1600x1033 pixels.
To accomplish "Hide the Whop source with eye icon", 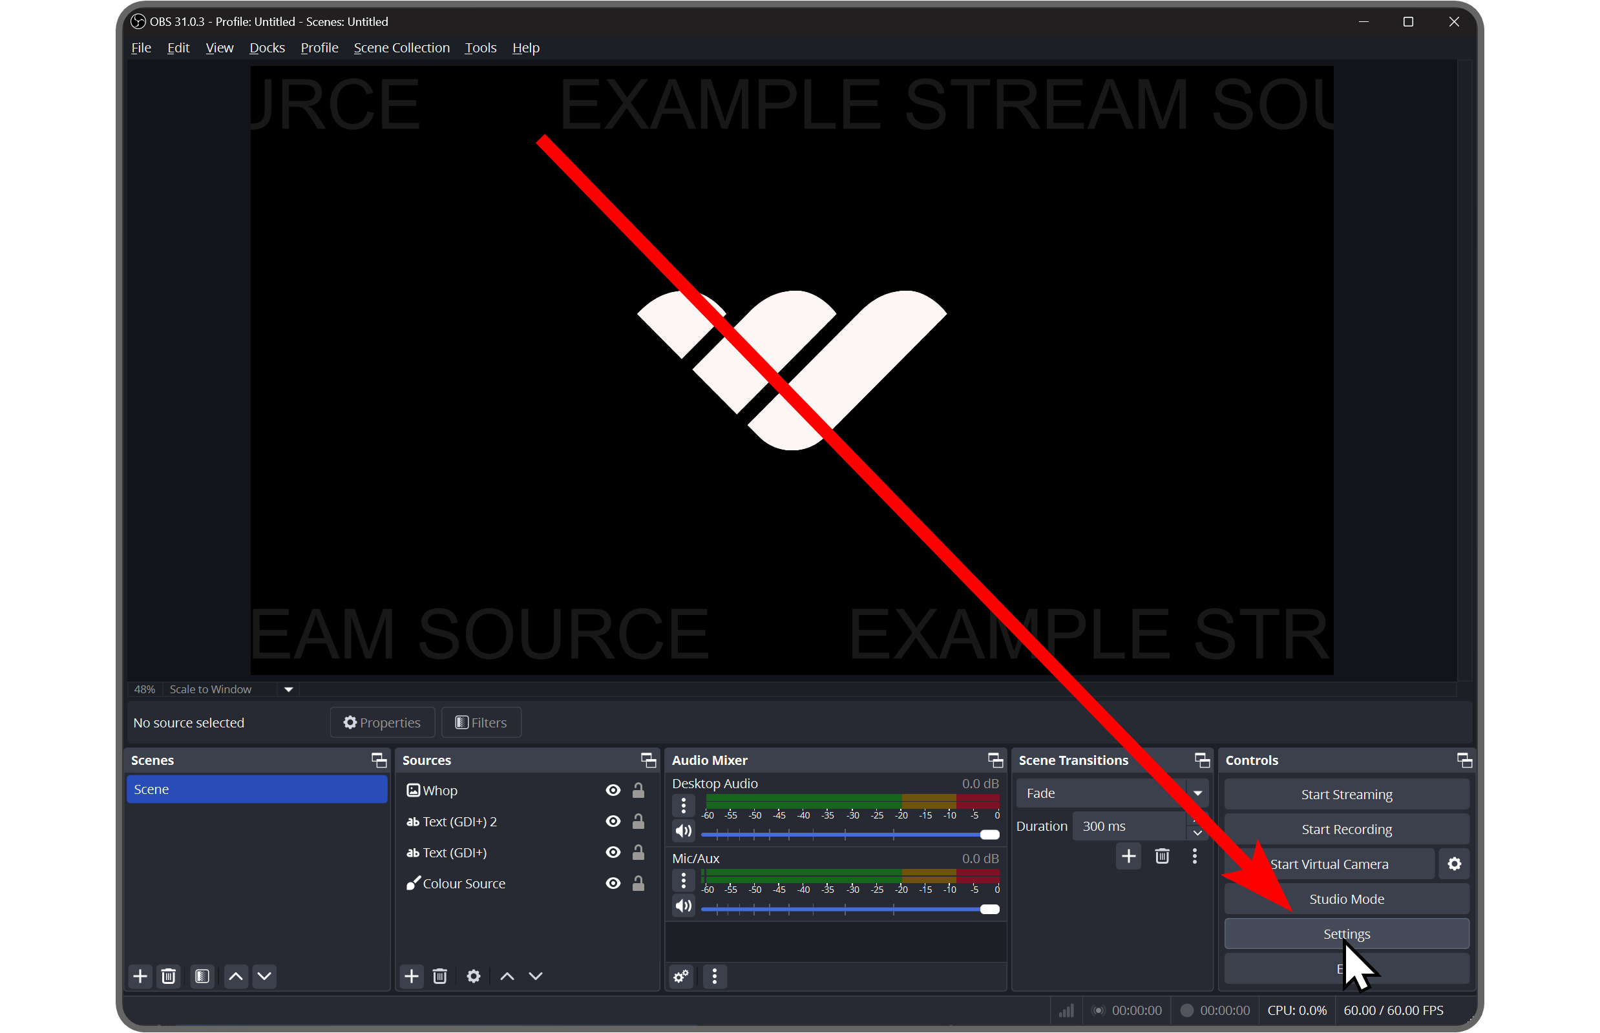I will [613, 790].
